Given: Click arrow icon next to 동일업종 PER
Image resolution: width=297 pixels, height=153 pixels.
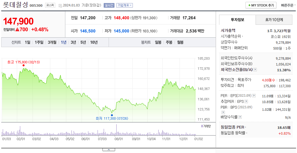Looking at the screenshot, I should (246, 127).
